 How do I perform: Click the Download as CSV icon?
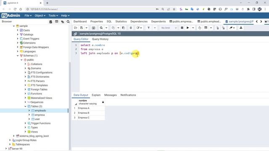point(241,28)
